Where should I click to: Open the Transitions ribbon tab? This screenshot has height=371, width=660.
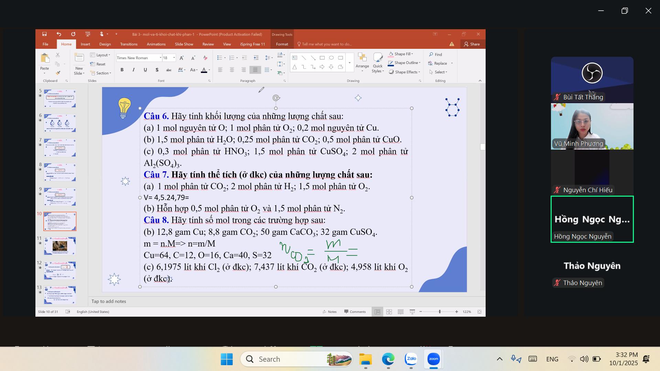coord(129,44)
